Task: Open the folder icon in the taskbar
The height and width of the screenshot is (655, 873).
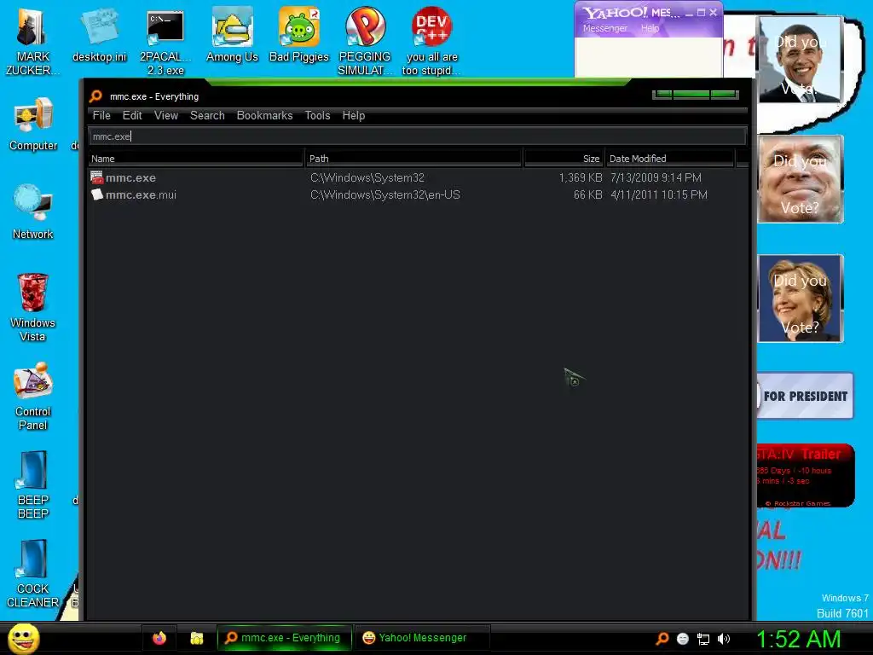Action: [197, 638]
